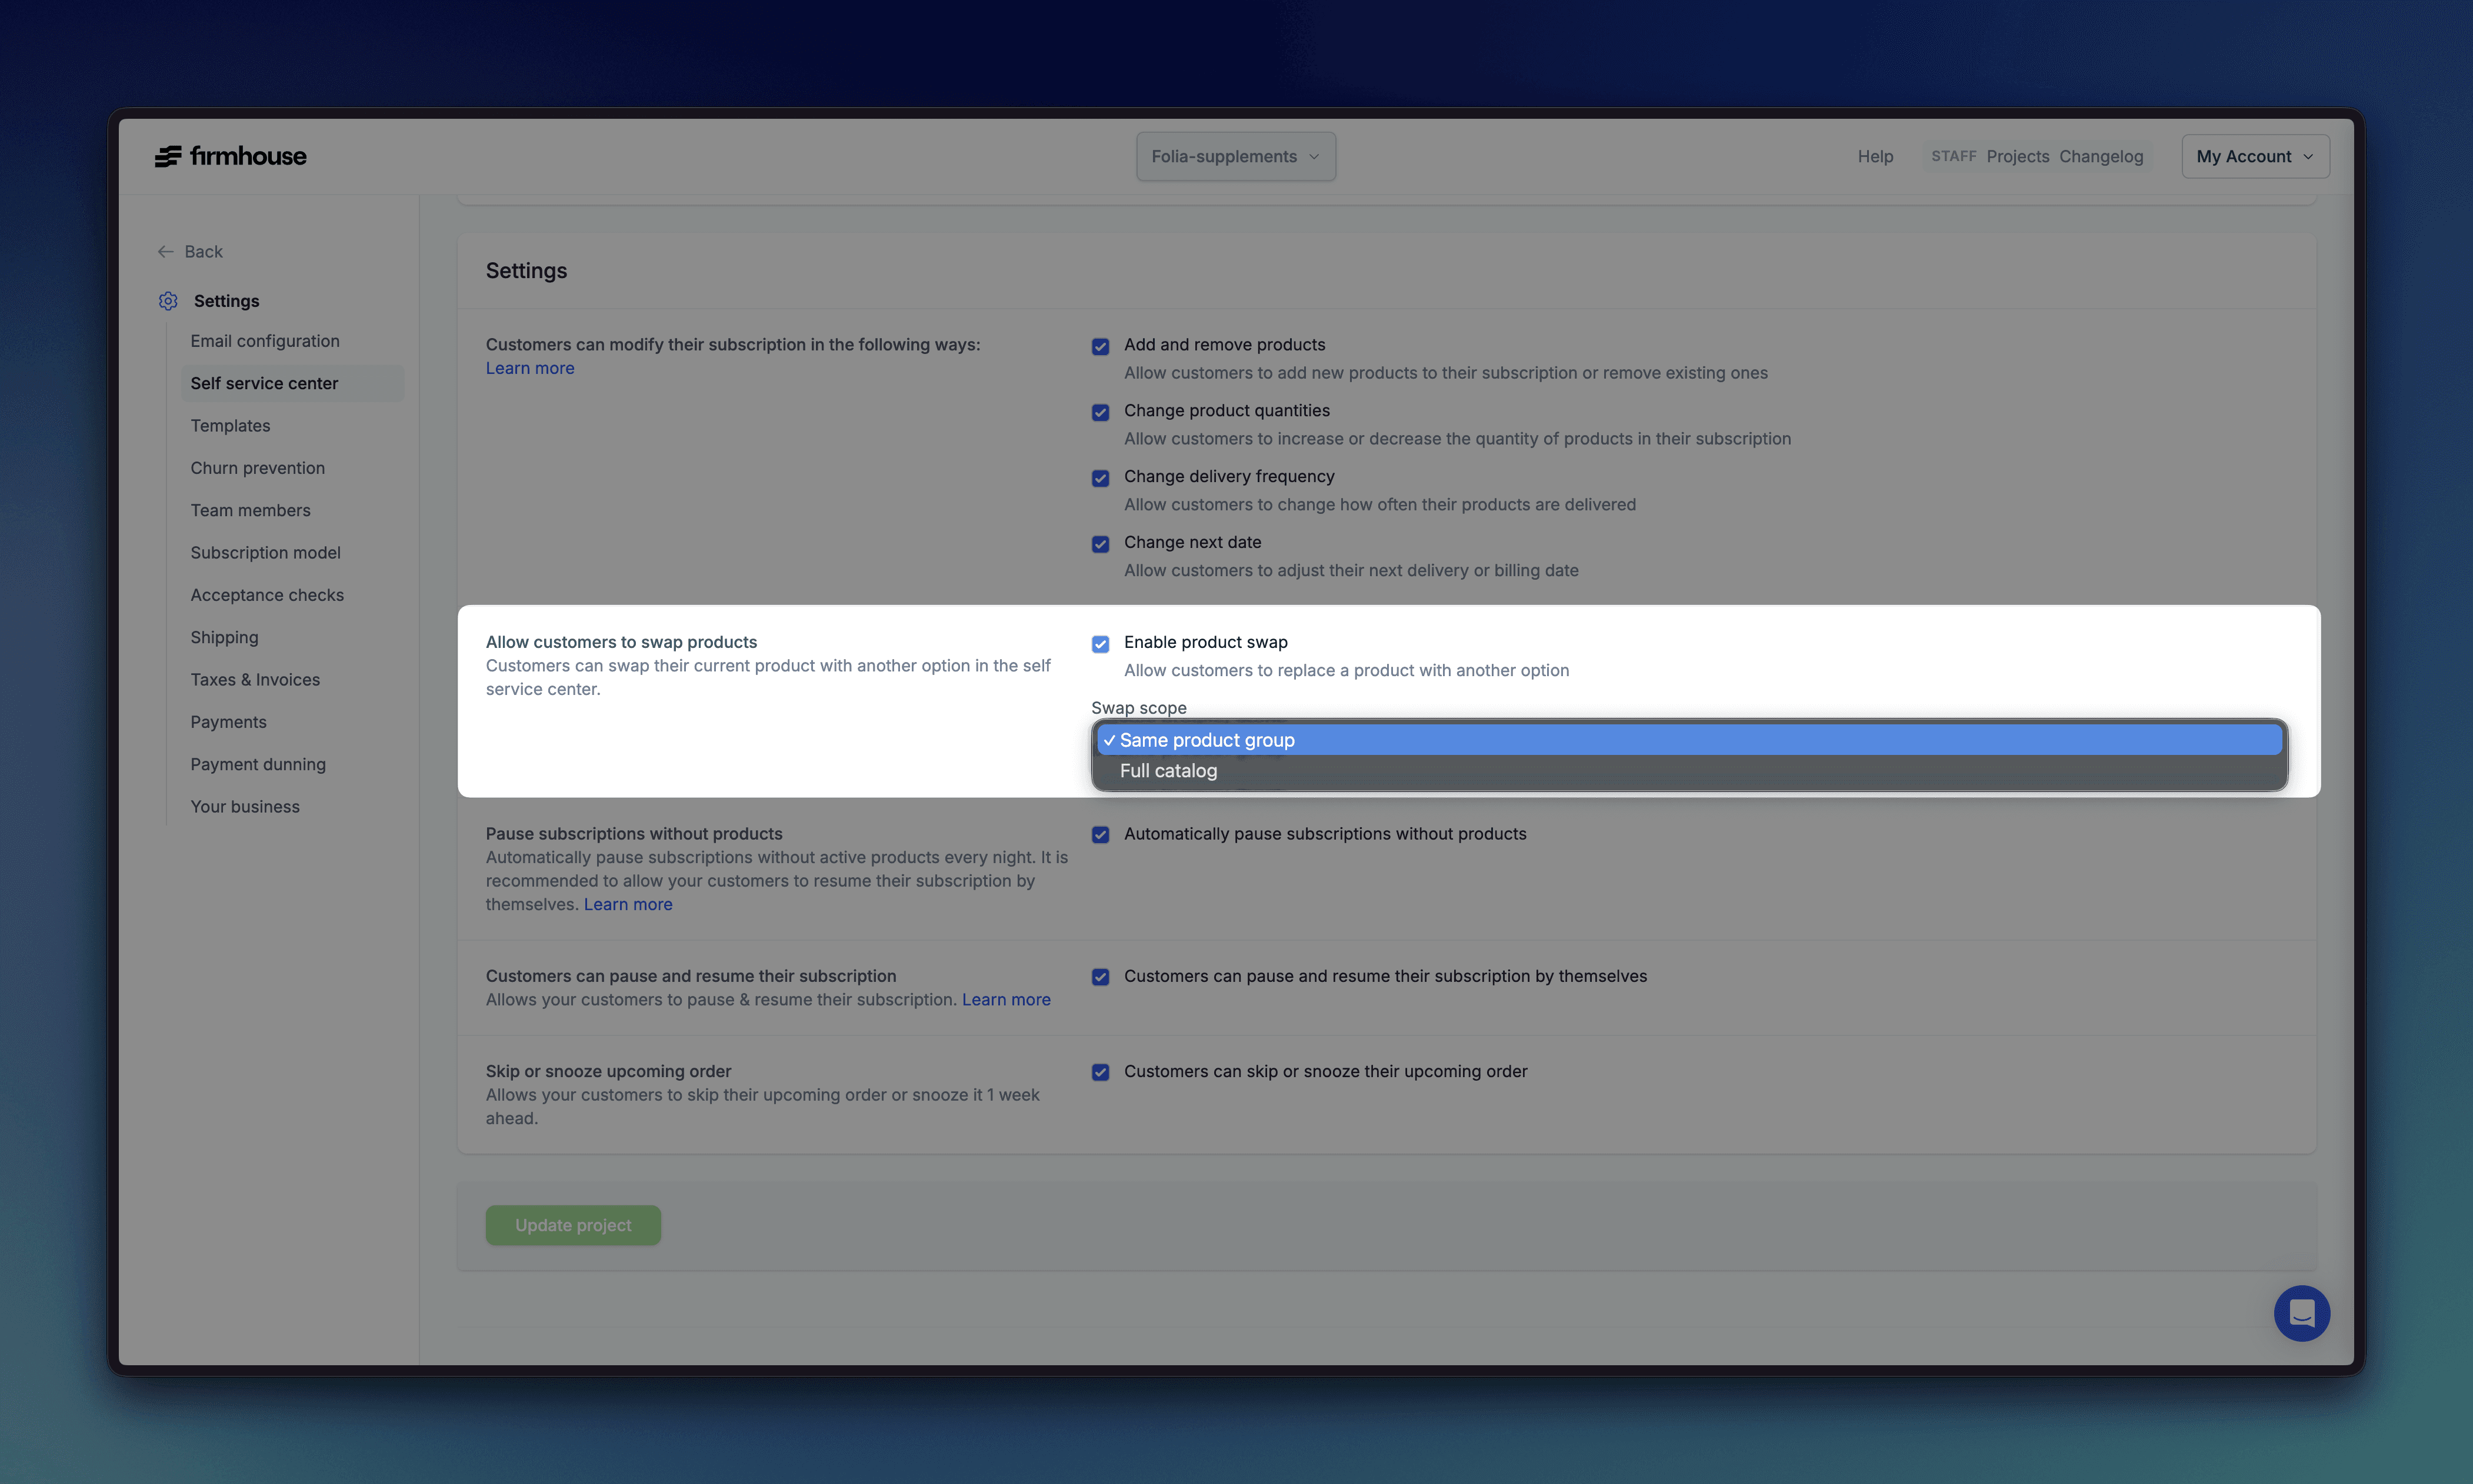Viewport: 2473px width, 1484px height.
Task: Uncheck Add and remove products
Action: click(x=1101, y=347)
